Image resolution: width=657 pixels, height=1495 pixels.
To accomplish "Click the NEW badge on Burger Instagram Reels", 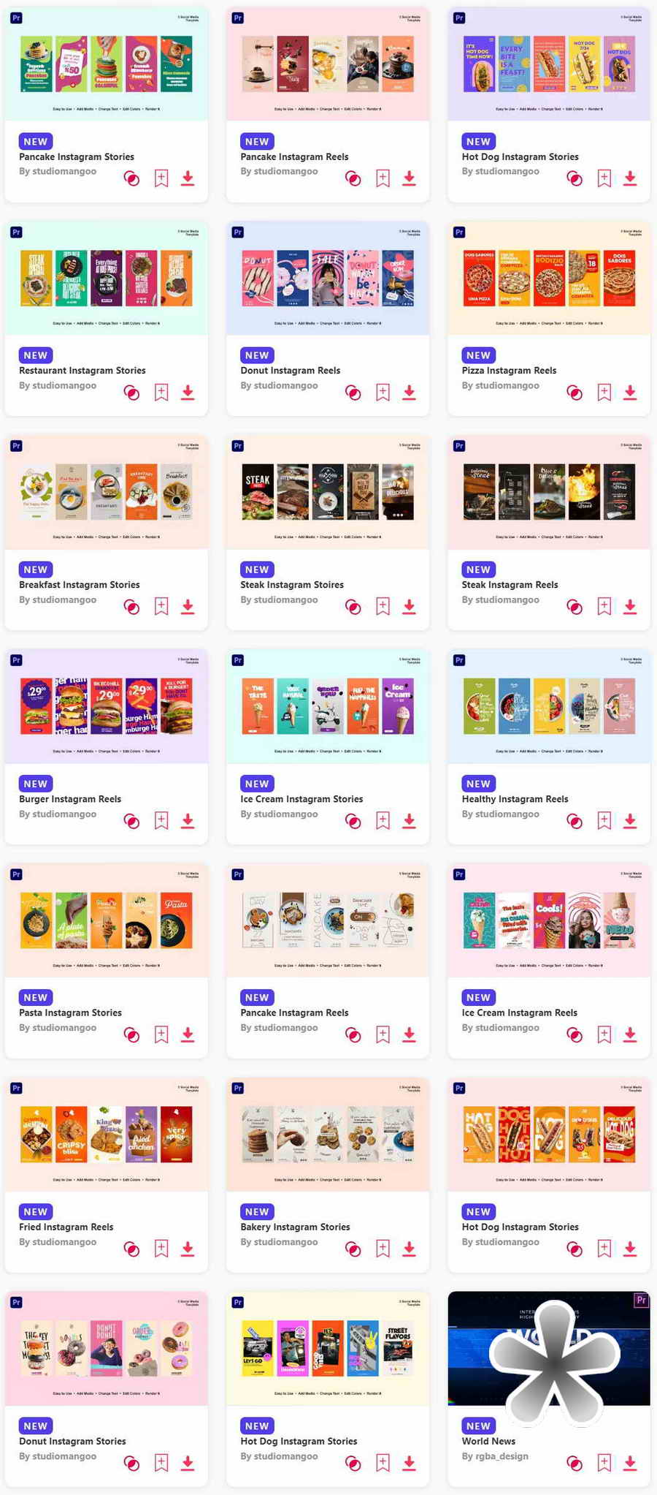I will pyautogui.click(x=36, y=784).
